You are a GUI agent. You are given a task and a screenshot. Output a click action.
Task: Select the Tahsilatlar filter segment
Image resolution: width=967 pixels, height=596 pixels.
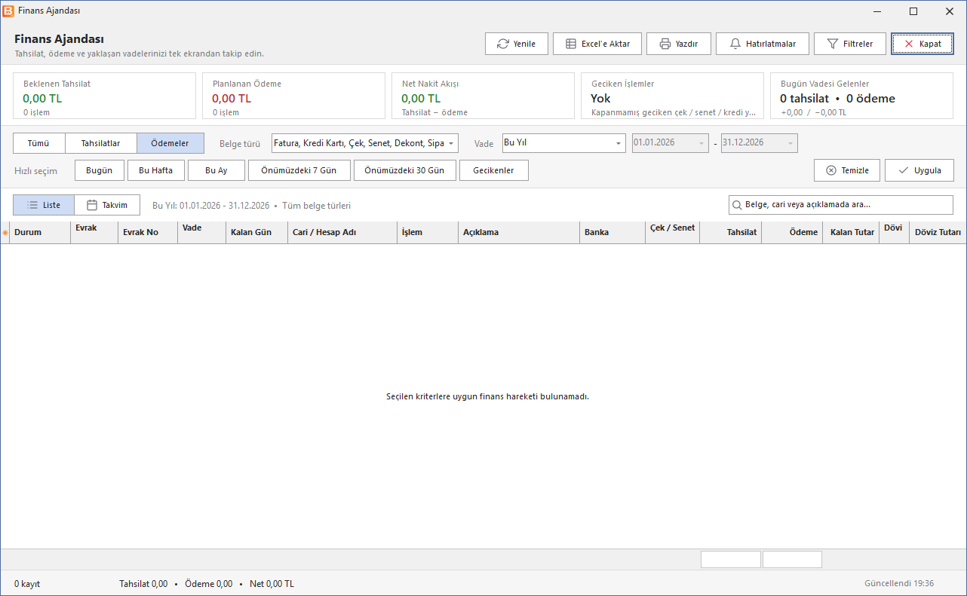pyautogui.click(x=101, y=143)
